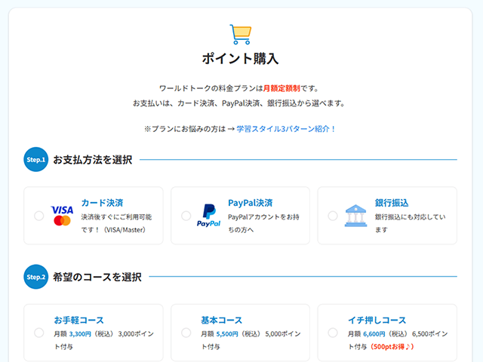Click the 6,600円 price text
This screenshot has height=362, width=483.
click(374, 334)
